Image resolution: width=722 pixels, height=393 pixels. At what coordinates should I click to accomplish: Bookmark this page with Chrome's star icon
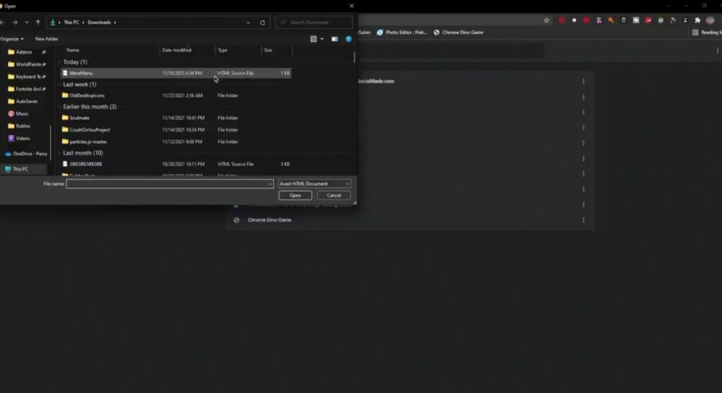pyautogui.click(x=546, y=20)
